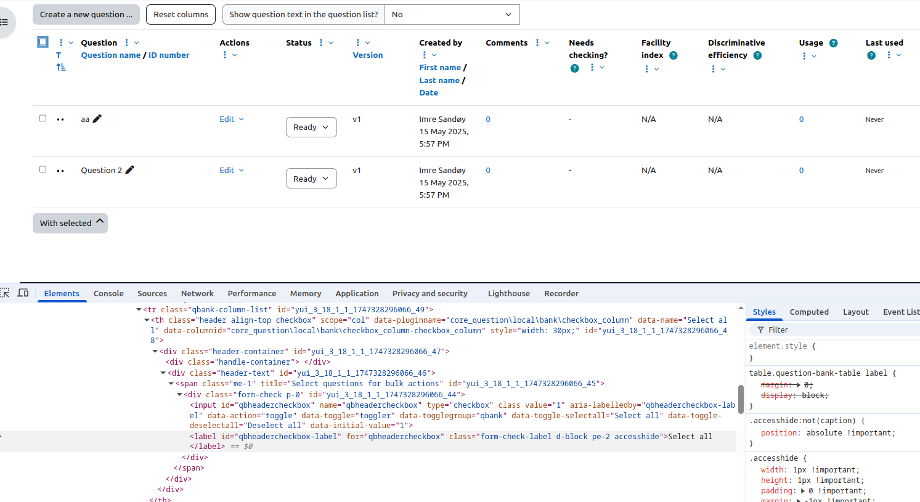Open Edit actions dropdown for aa
Viewport: 920px width, 502px height.
coord(232,119)
